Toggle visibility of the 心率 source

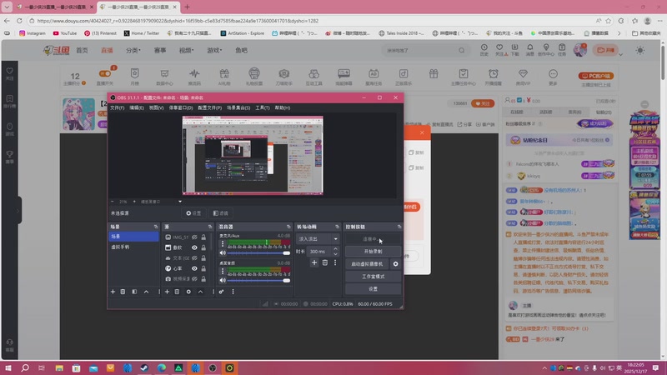coord(194,268)
